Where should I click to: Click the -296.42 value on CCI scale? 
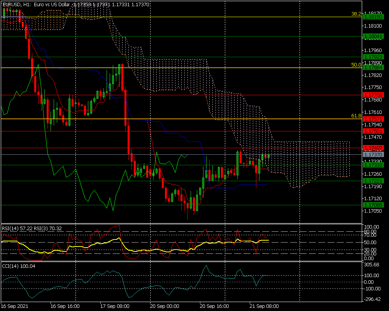[371, 299]
